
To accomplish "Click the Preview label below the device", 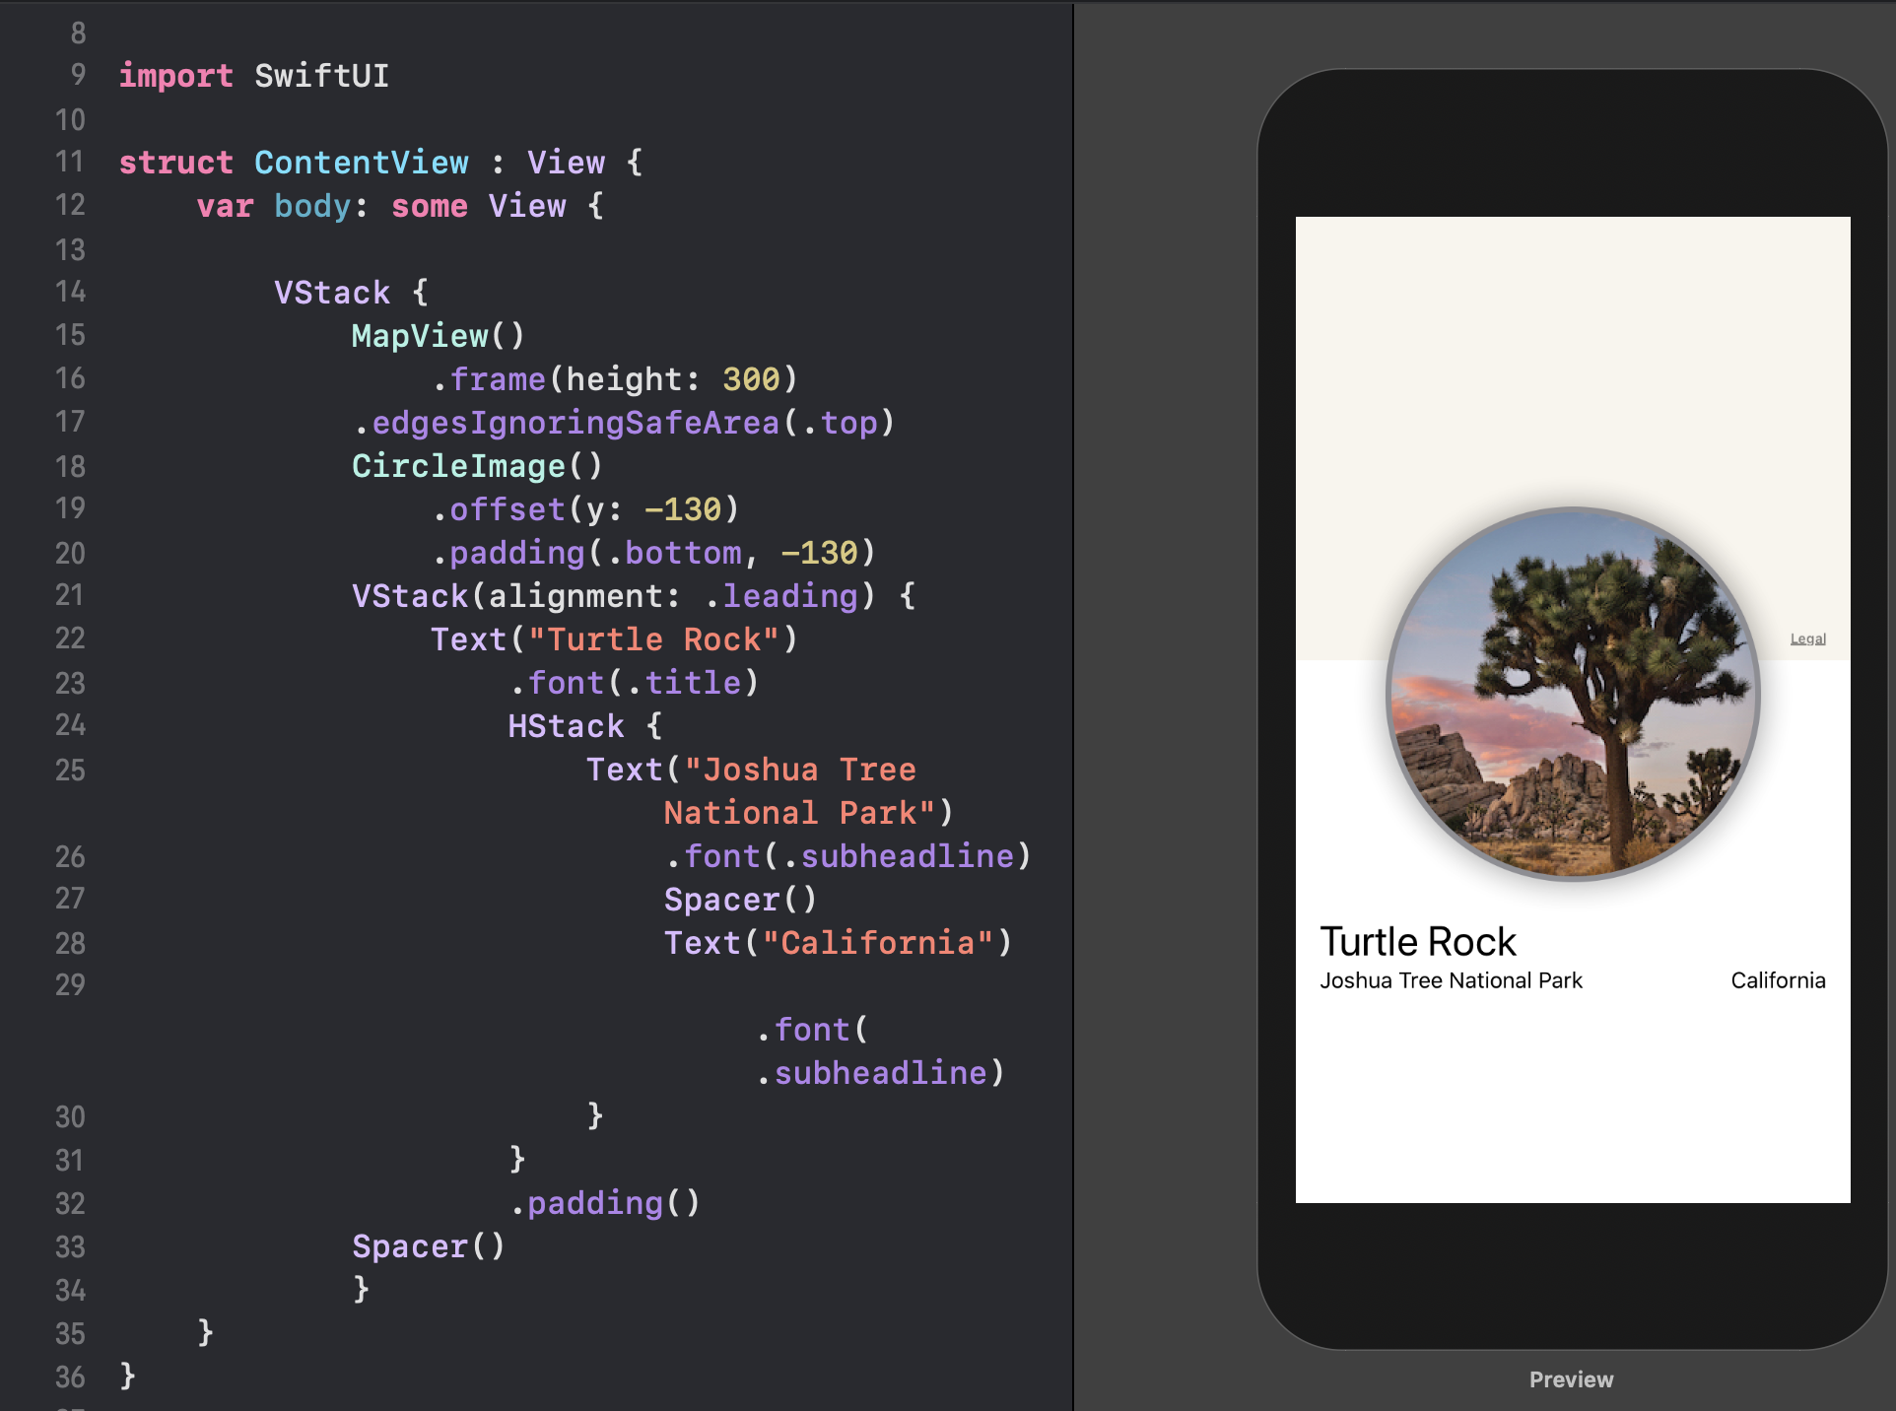I will (1571, 1379).
